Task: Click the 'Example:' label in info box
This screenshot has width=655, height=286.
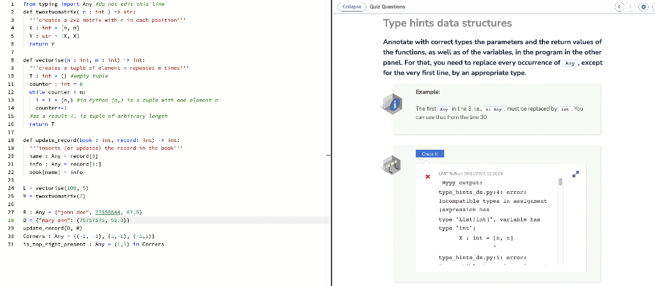Action: click(x=428, y=92)
